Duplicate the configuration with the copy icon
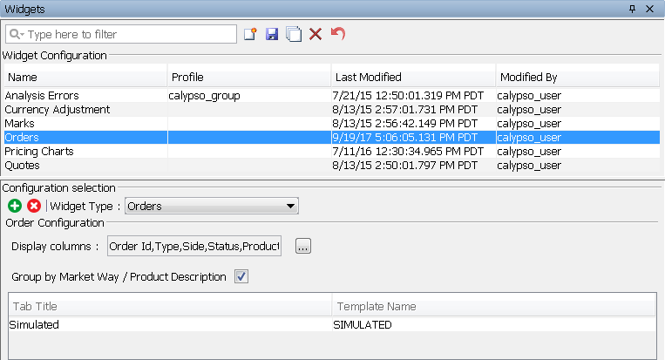 coord(294,34)
